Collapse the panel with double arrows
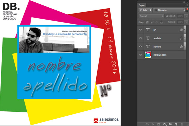The width and height of the screenshot is (189, 126). 184,2
